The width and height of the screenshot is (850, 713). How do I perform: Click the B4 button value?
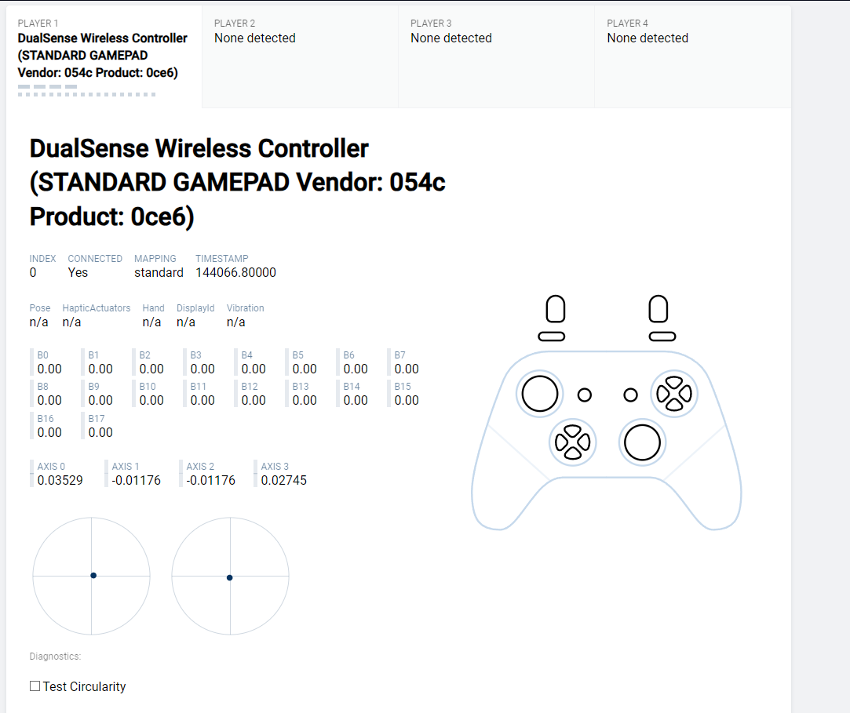[254, 369]
